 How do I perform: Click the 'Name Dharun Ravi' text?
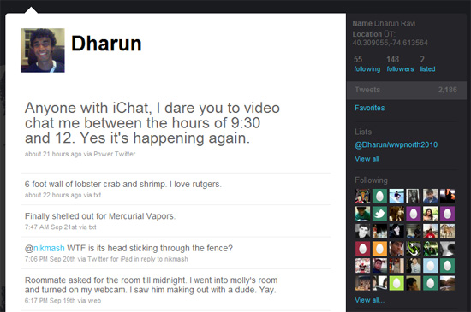pyautogui.click(x=384, y=23)
